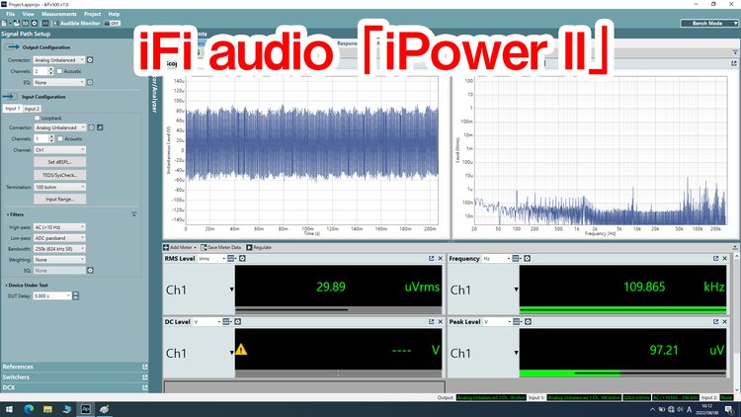Open Output EQ settings gear icon
The image size is (741, 417).
click(x=90, y=82)
